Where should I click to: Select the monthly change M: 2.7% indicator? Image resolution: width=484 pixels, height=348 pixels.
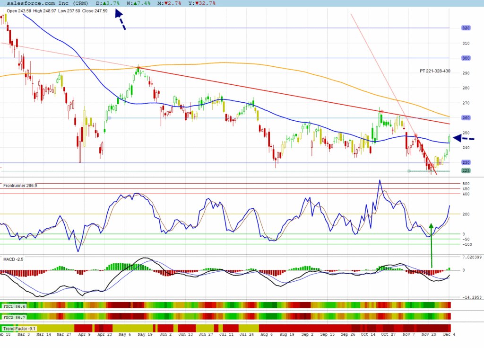point(170,3)
